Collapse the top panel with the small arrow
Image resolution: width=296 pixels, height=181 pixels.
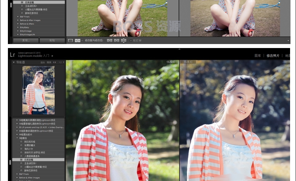pyautogui.click(x=179, y=49)
